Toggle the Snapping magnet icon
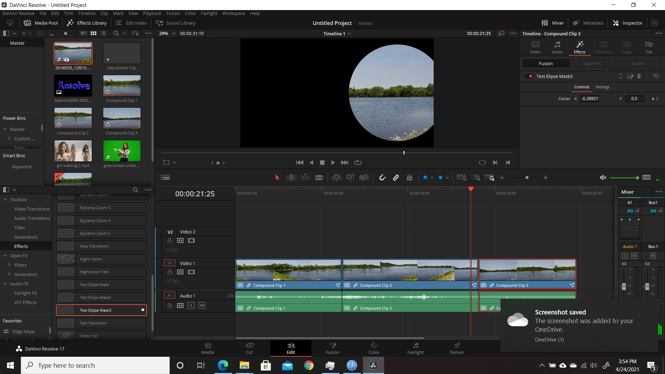The height and width of the screenshot is (374, 665). point(382,178)
